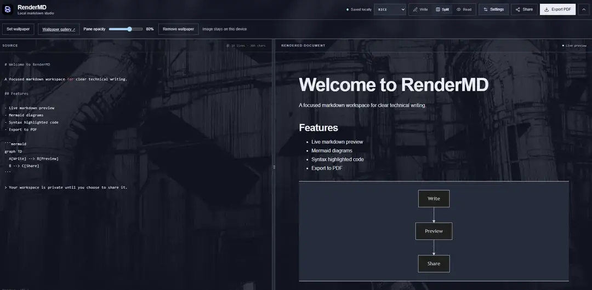Click the RENDERED DOCUMENT header label
The image size is (592, 290).
point(303,45)
